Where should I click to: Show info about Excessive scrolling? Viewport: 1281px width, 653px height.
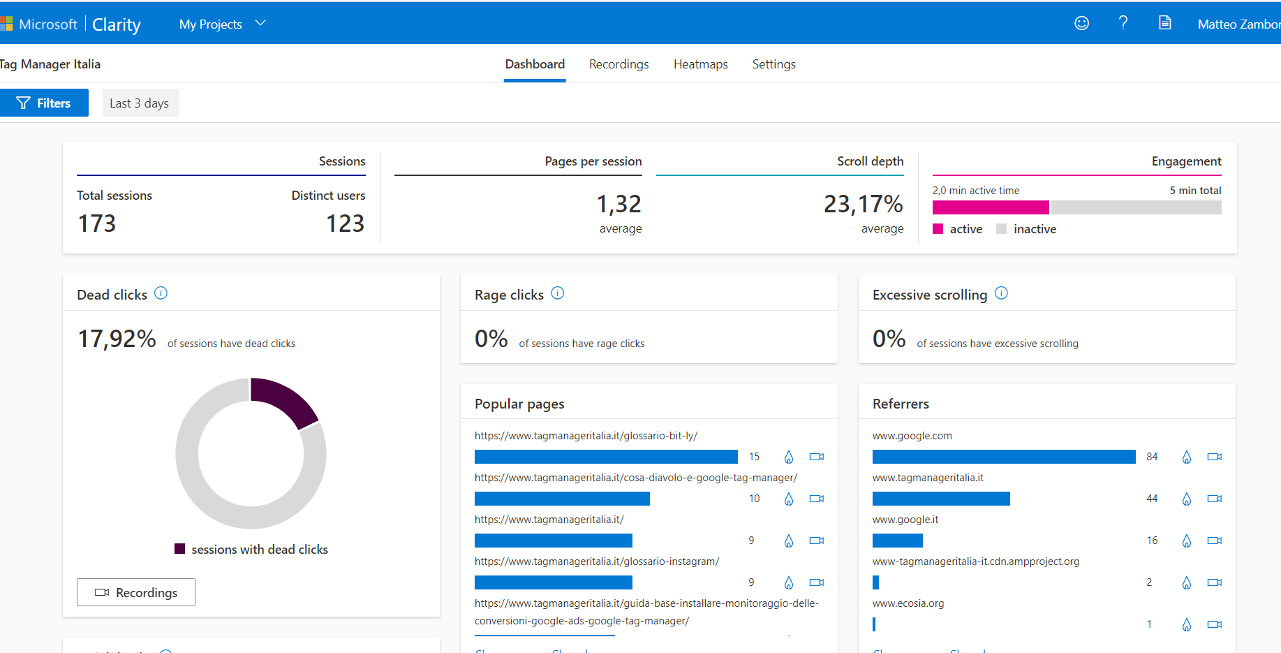pyautogui.click(x=1001, y=293)
